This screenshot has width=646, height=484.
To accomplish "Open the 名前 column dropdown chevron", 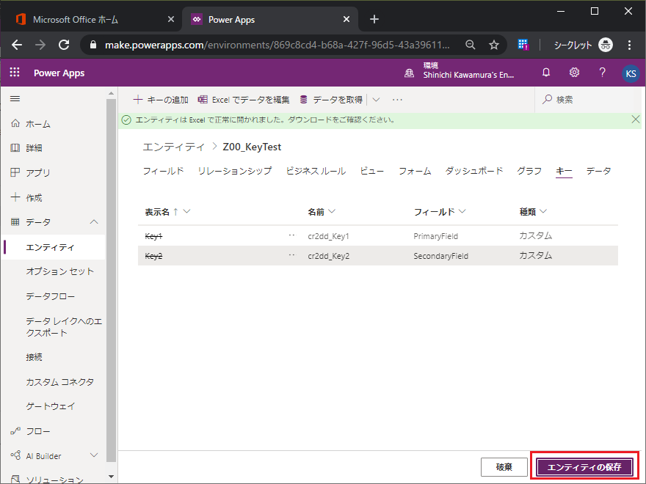I will (x=332, y=211).
